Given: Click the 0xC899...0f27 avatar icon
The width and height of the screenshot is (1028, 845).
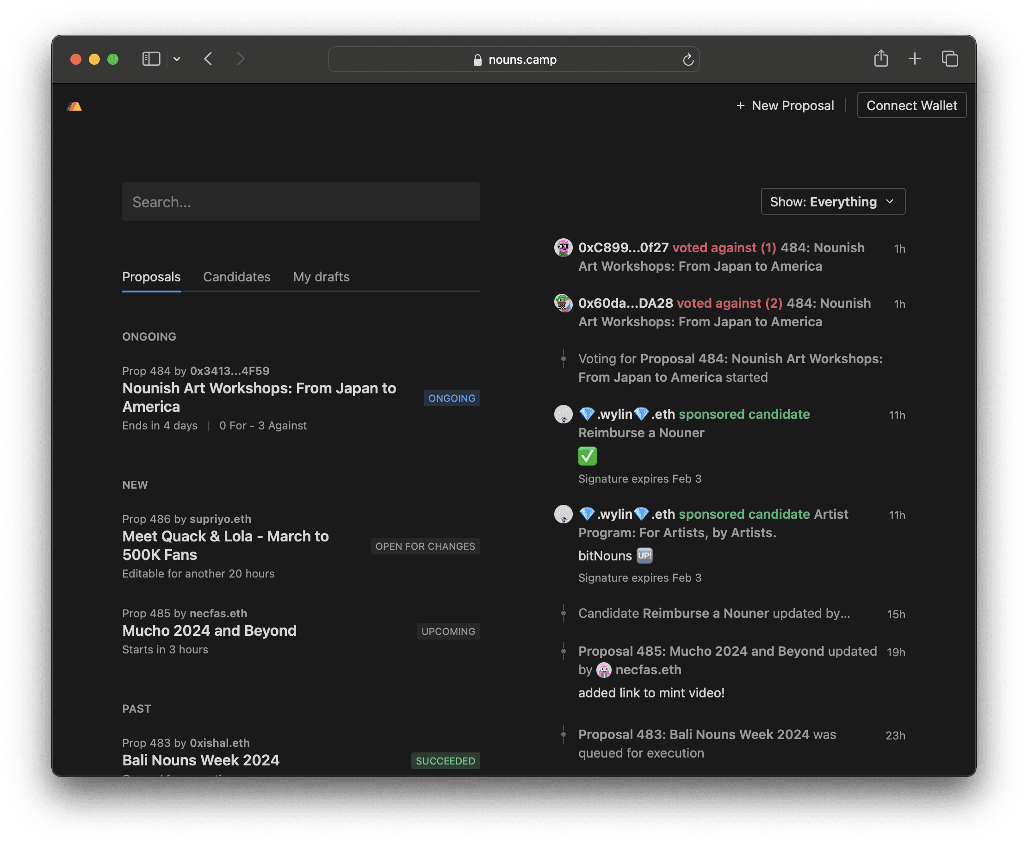Looking at the screenshot, I should click(x=563, y=247).
